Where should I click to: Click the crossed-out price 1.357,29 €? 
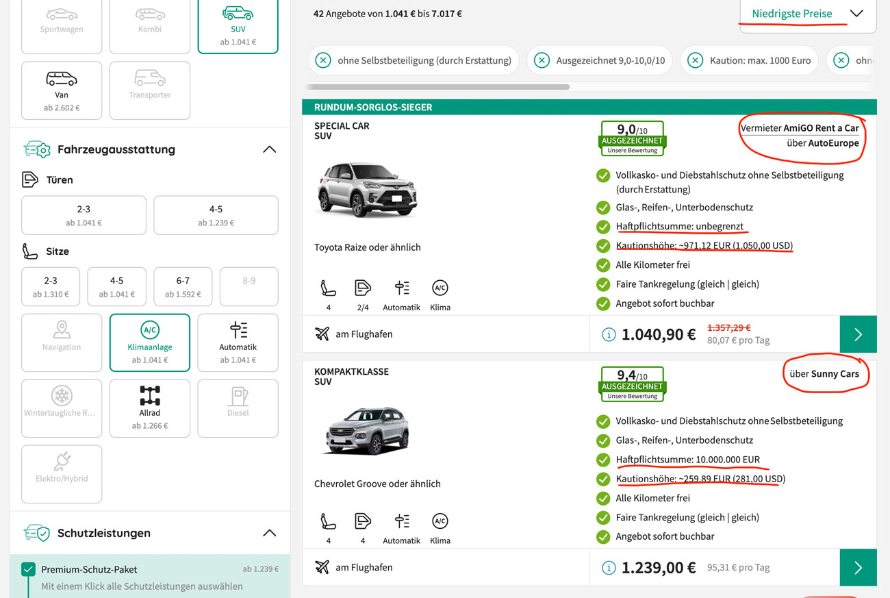729,327
